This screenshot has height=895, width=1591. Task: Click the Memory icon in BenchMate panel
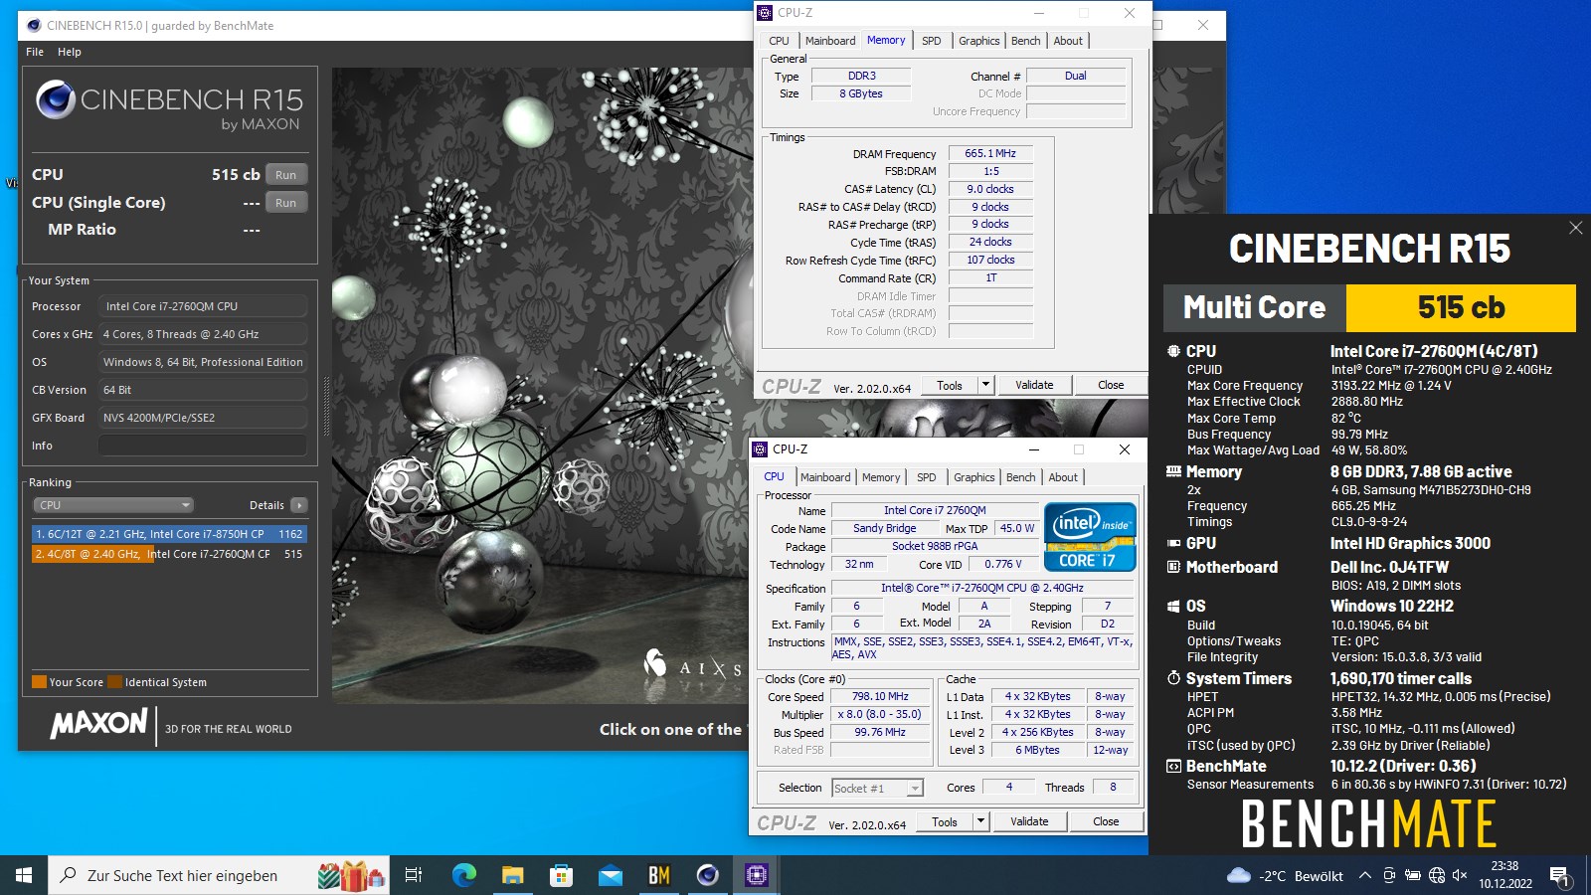pyautogui.click(x=1173, y=471)
